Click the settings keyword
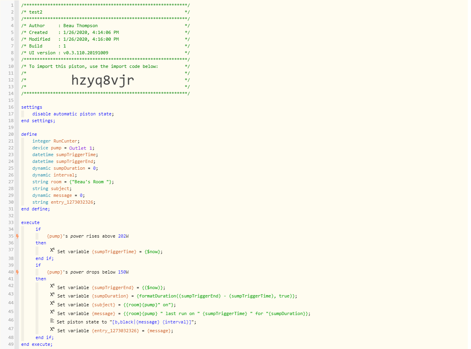Image resolution: width=471 pixels, height=349 pixels. point(32,107)
